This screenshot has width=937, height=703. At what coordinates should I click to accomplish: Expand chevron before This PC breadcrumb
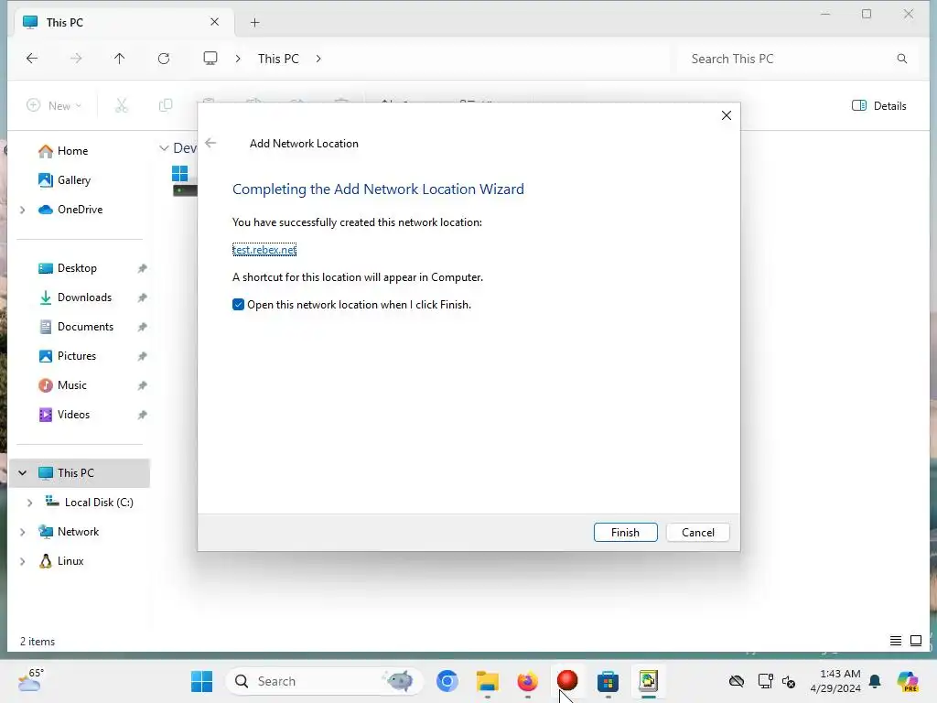tap(238, 59)
